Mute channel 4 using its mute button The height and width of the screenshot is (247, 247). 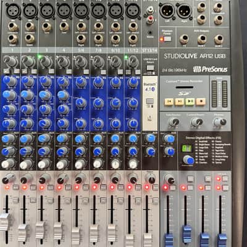[68, 187]
